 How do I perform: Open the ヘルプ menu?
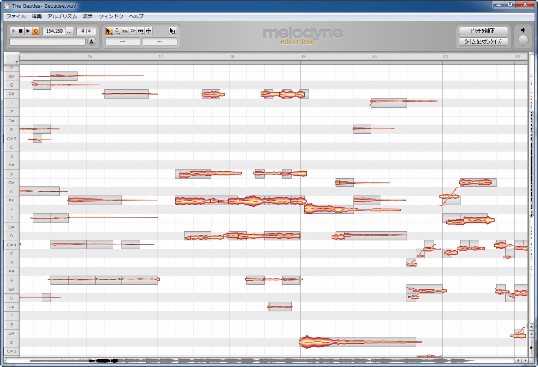[137, 16]
